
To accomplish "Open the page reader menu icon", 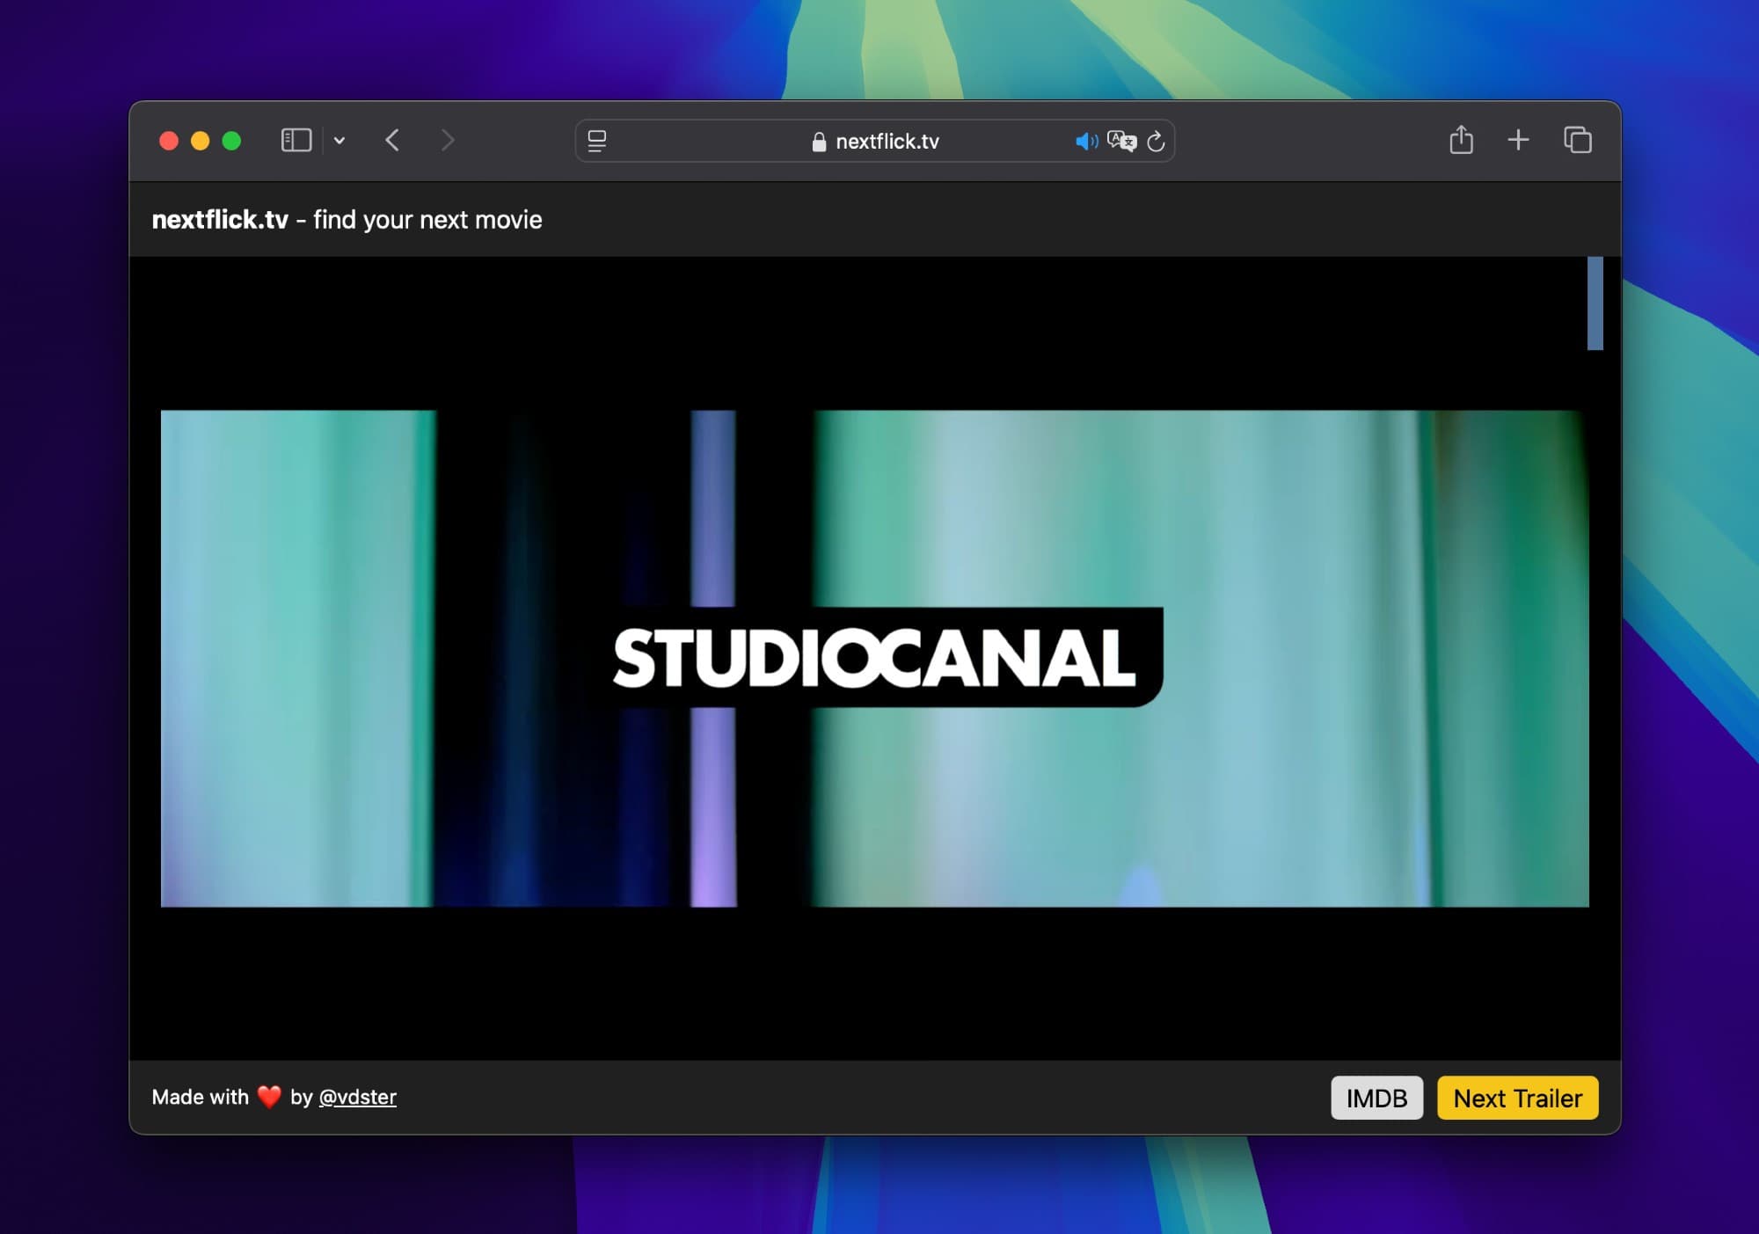I will click(x=597, y=141).
